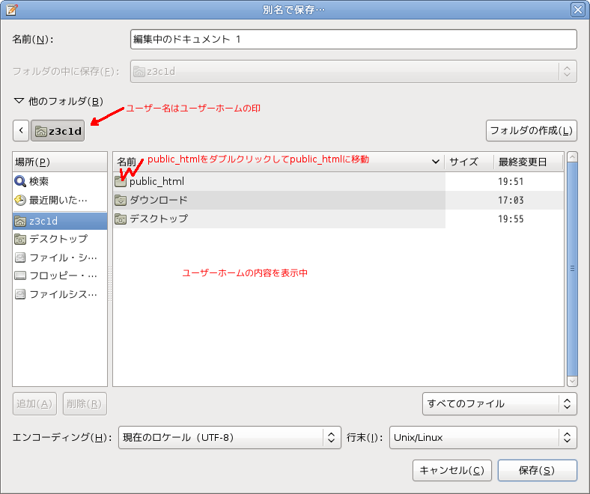
Task: Open the すべてのファイル filter dropdown
Action: (x=499, y=403)
